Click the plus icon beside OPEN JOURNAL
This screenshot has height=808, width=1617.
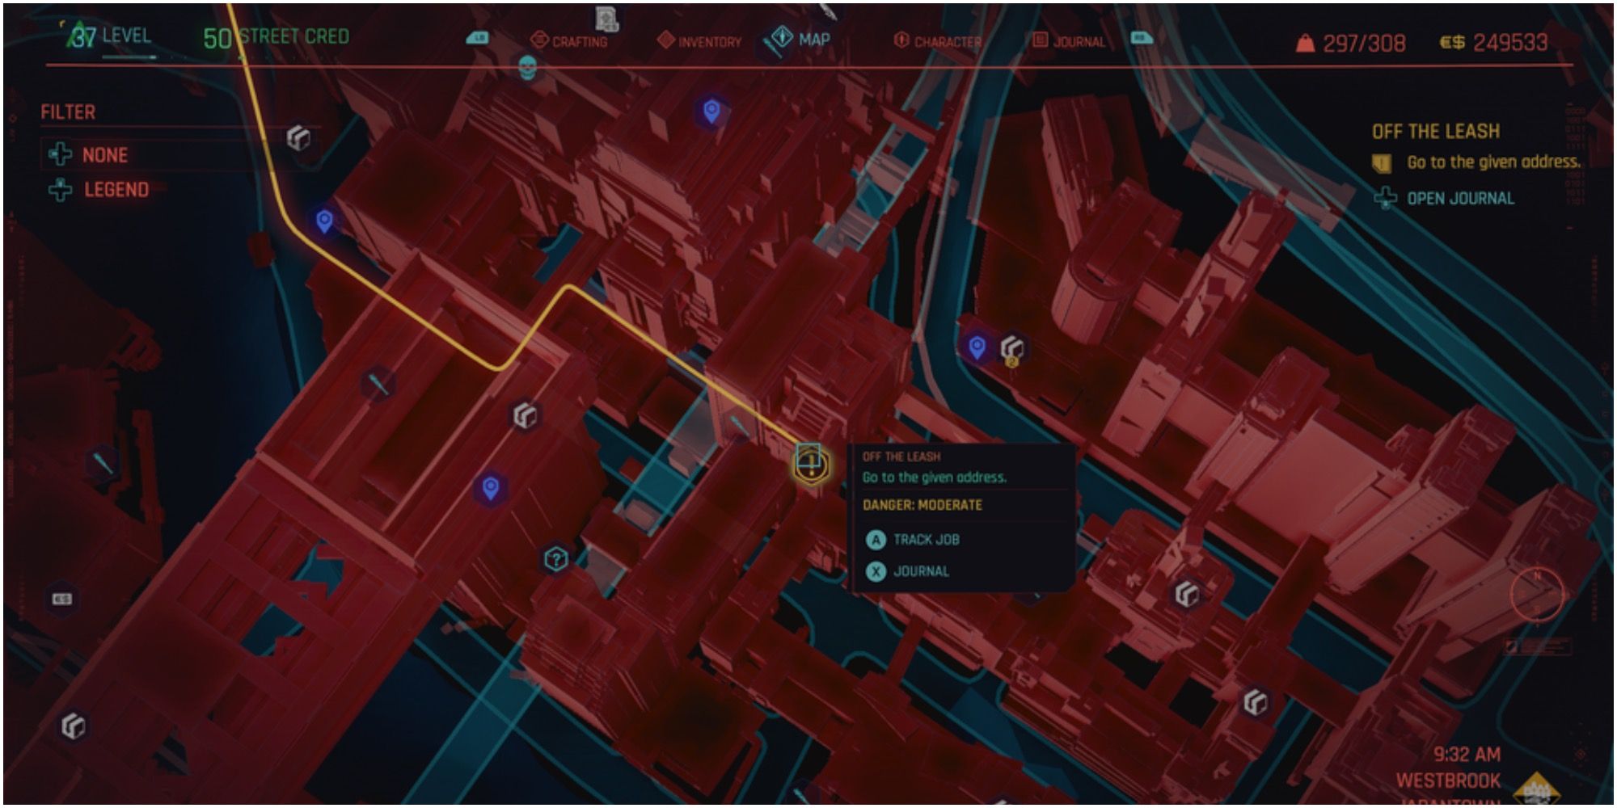1386,198
